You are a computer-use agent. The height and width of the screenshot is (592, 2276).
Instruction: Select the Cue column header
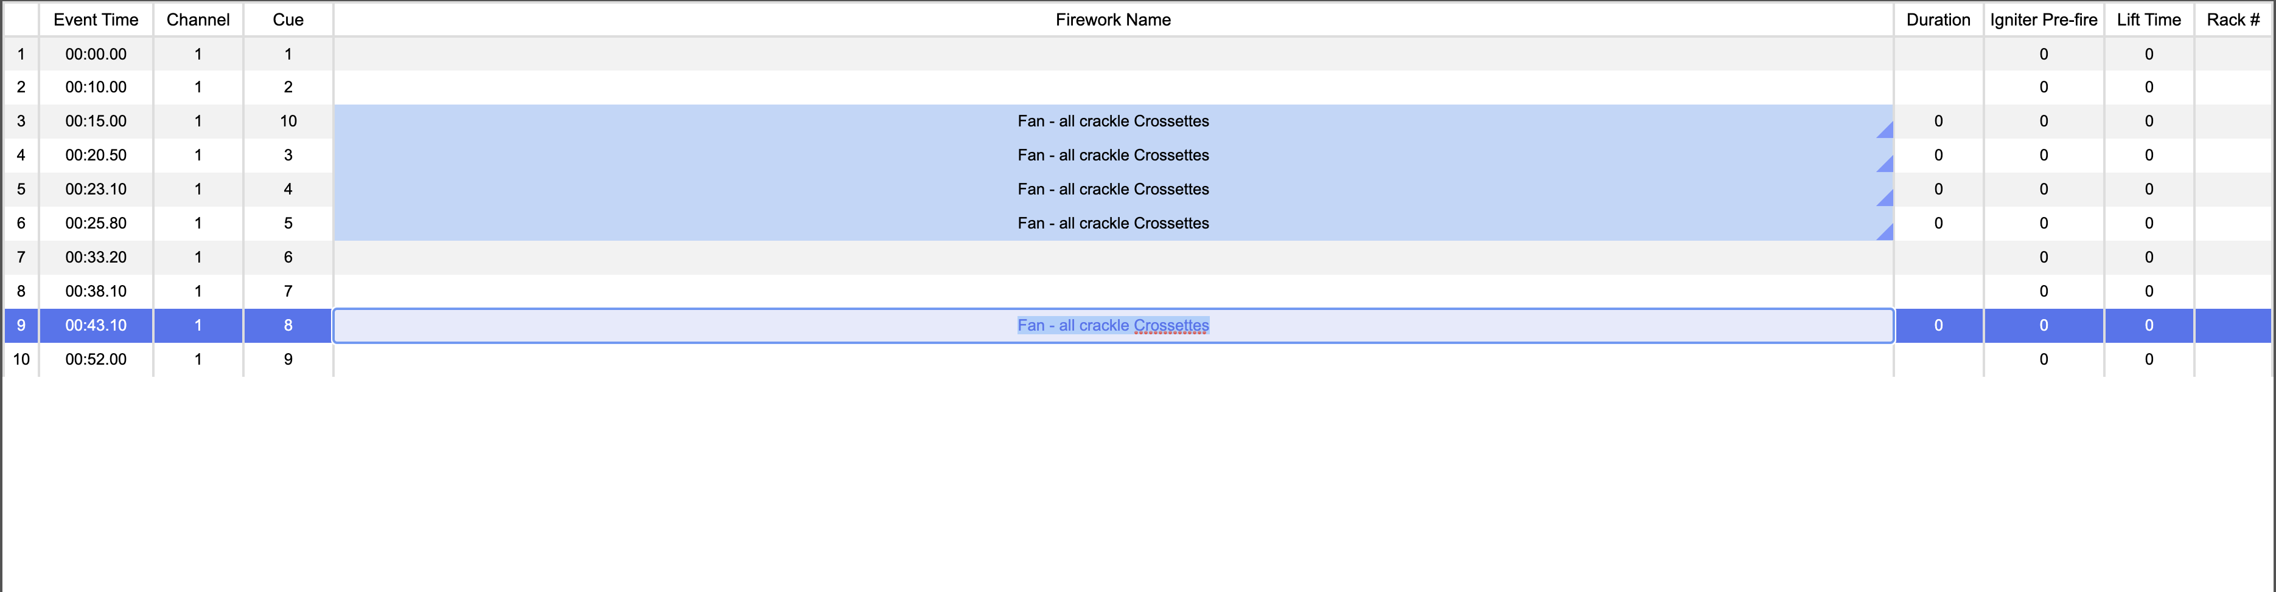tap(288, 19)
